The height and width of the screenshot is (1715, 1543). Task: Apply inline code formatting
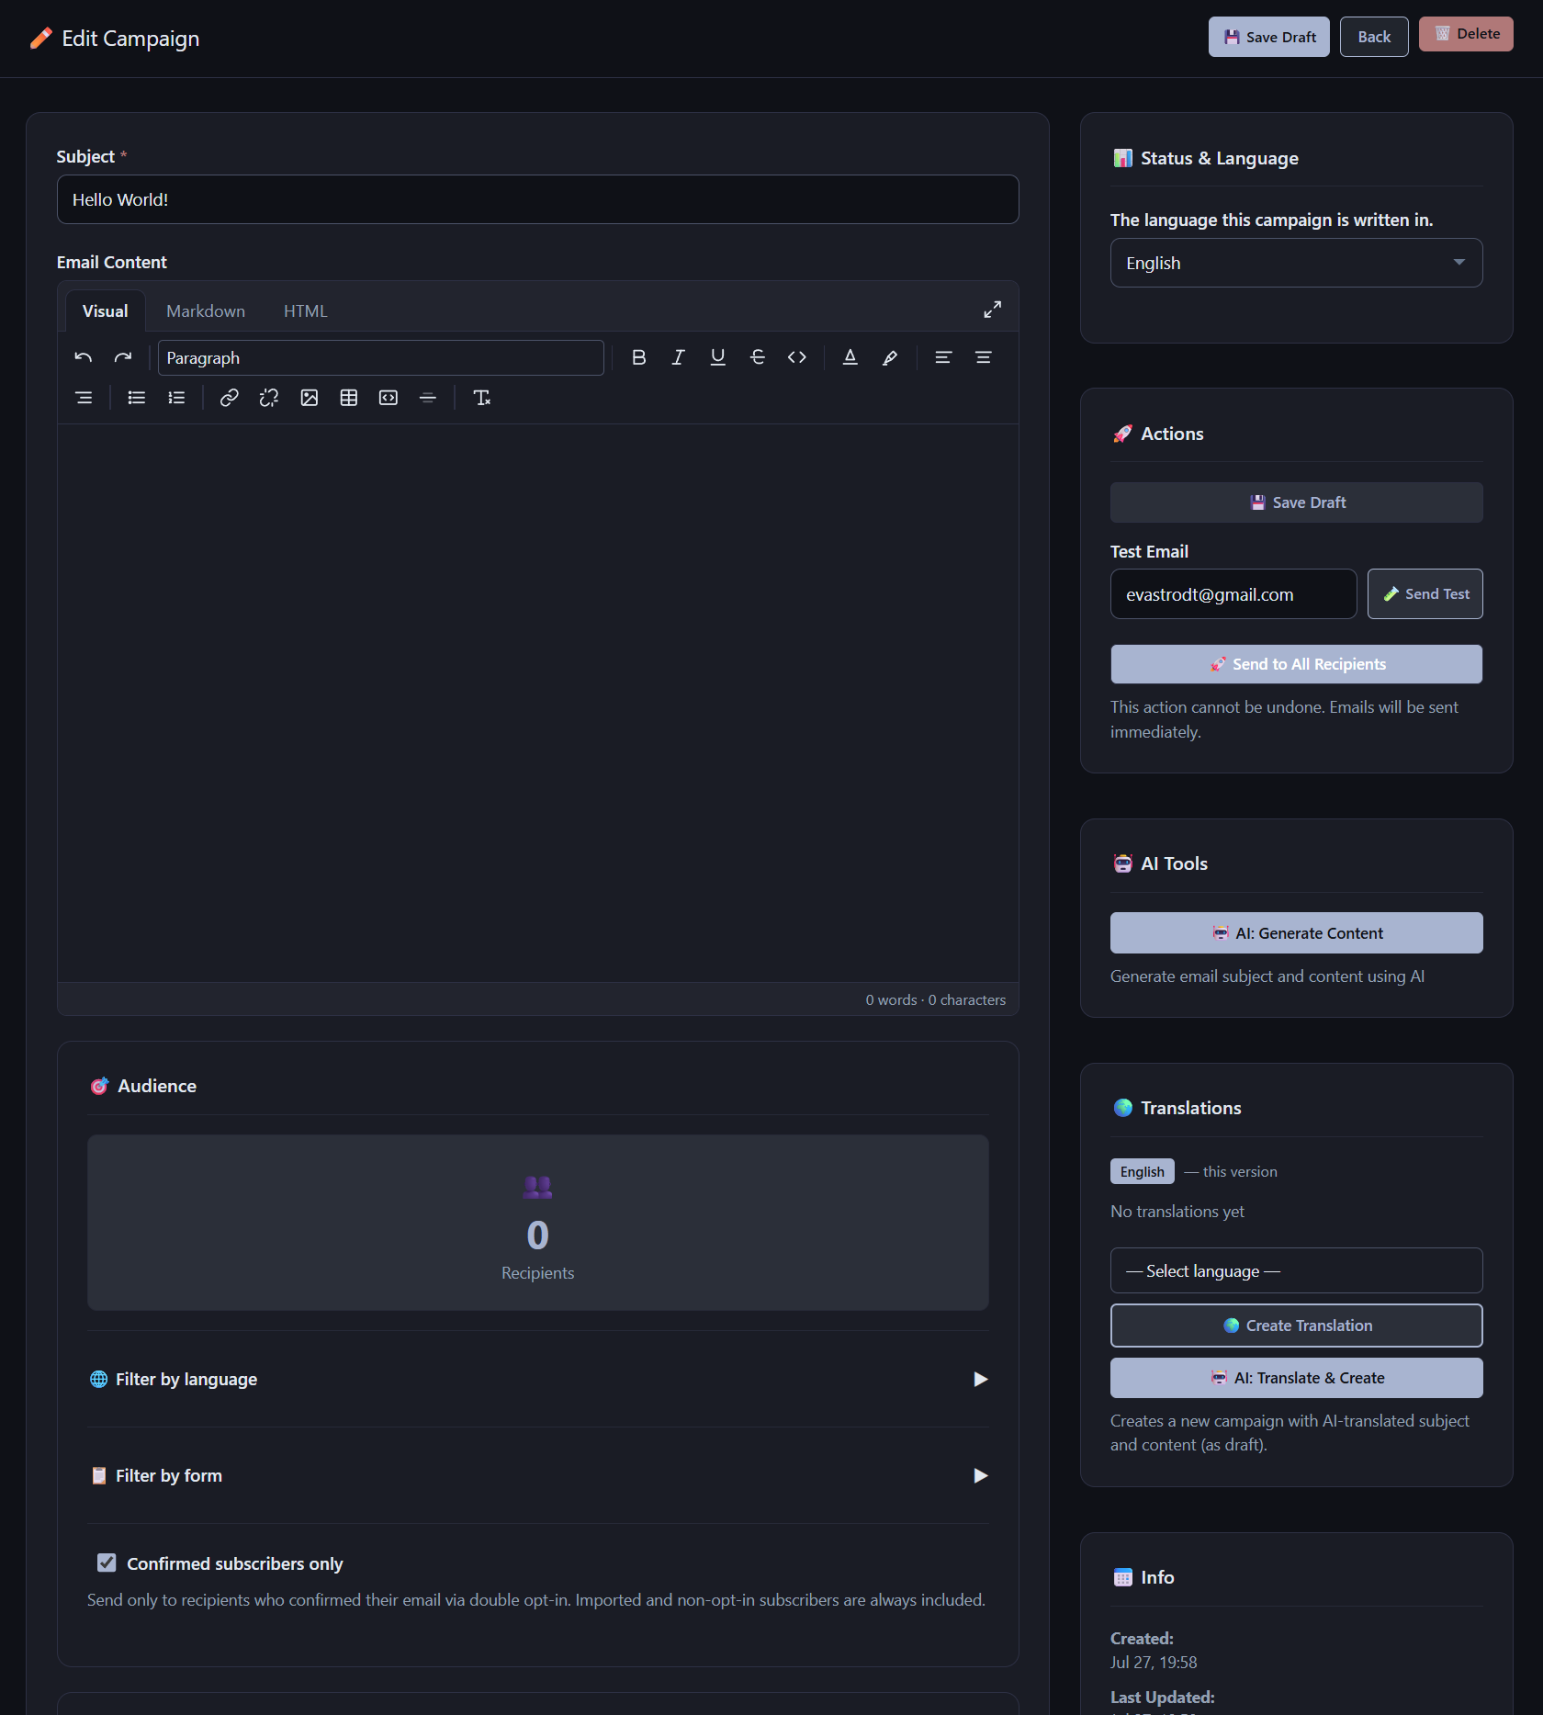(797, 357)
